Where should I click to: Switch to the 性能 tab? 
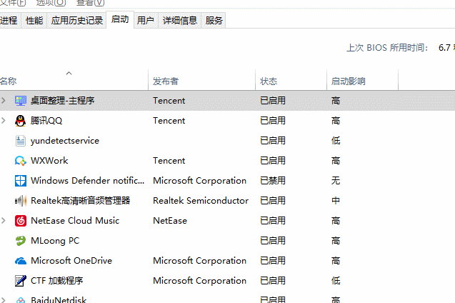34,21
